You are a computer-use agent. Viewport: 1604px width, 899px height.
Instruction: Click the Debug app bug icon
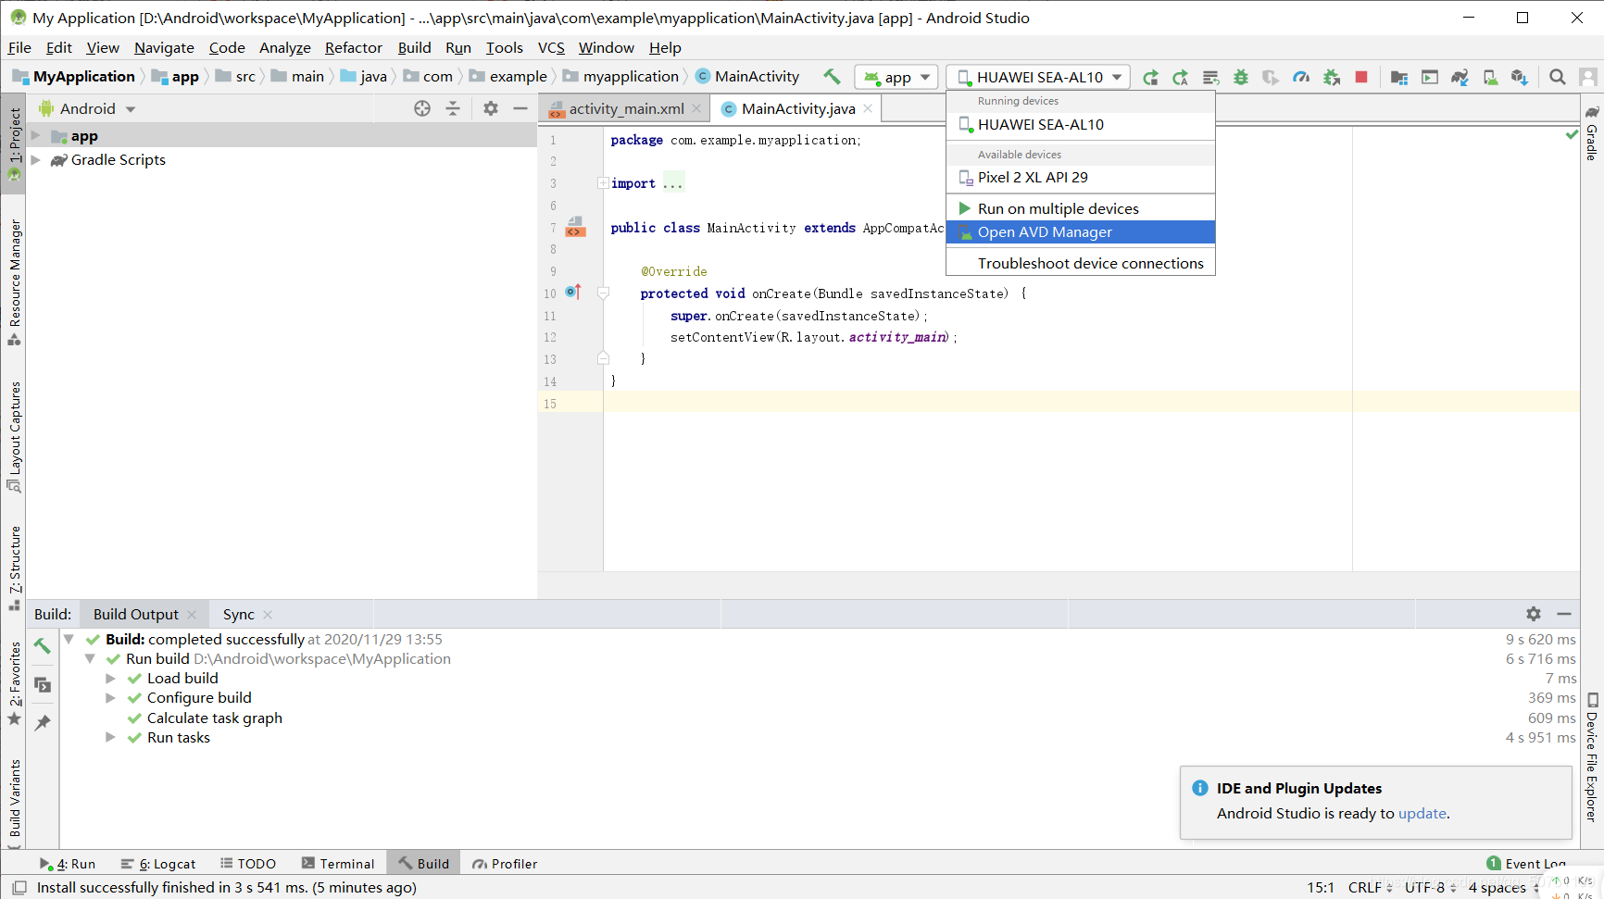point(1241,78)
